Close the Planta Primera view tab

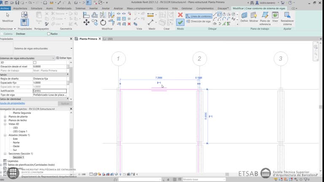click(100, 39)
